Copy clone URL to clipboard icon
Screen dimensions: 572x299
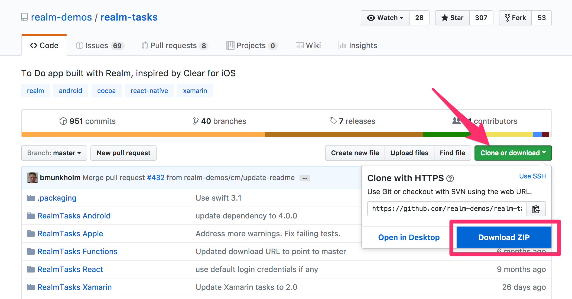(x=536, y=209)
